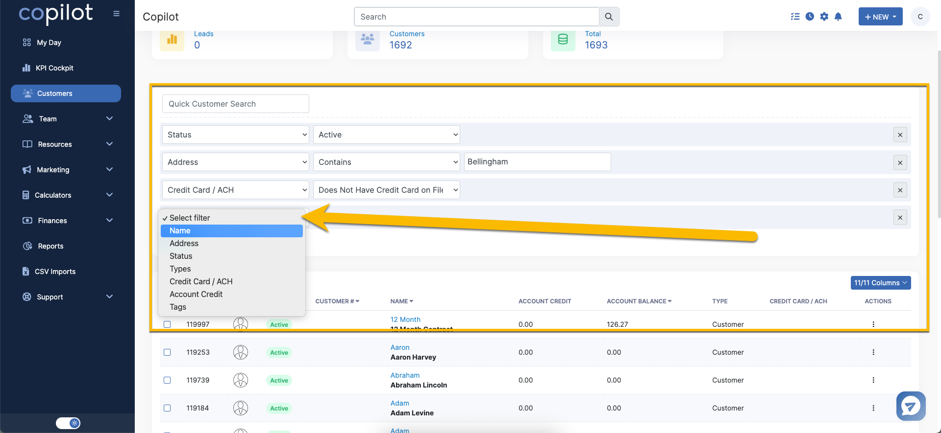The width and height of the screenshot is (941, 433).
Task: Click the Leads bar chart icon
Action: pyautogui.click(x=172, y=39)
